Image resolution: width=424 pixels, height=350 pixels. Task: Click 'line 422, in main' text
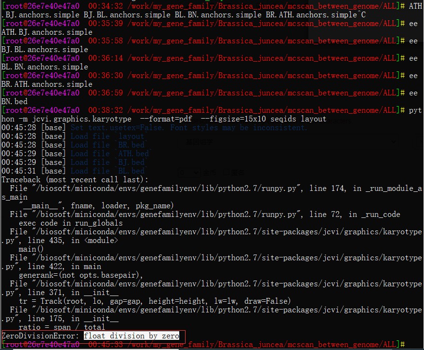(x=65, y=267)
